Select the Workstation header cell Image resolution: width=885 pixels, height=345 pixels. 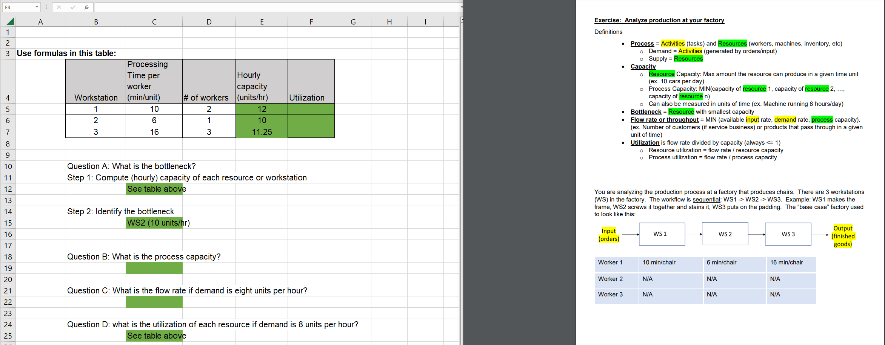(96, 81)
